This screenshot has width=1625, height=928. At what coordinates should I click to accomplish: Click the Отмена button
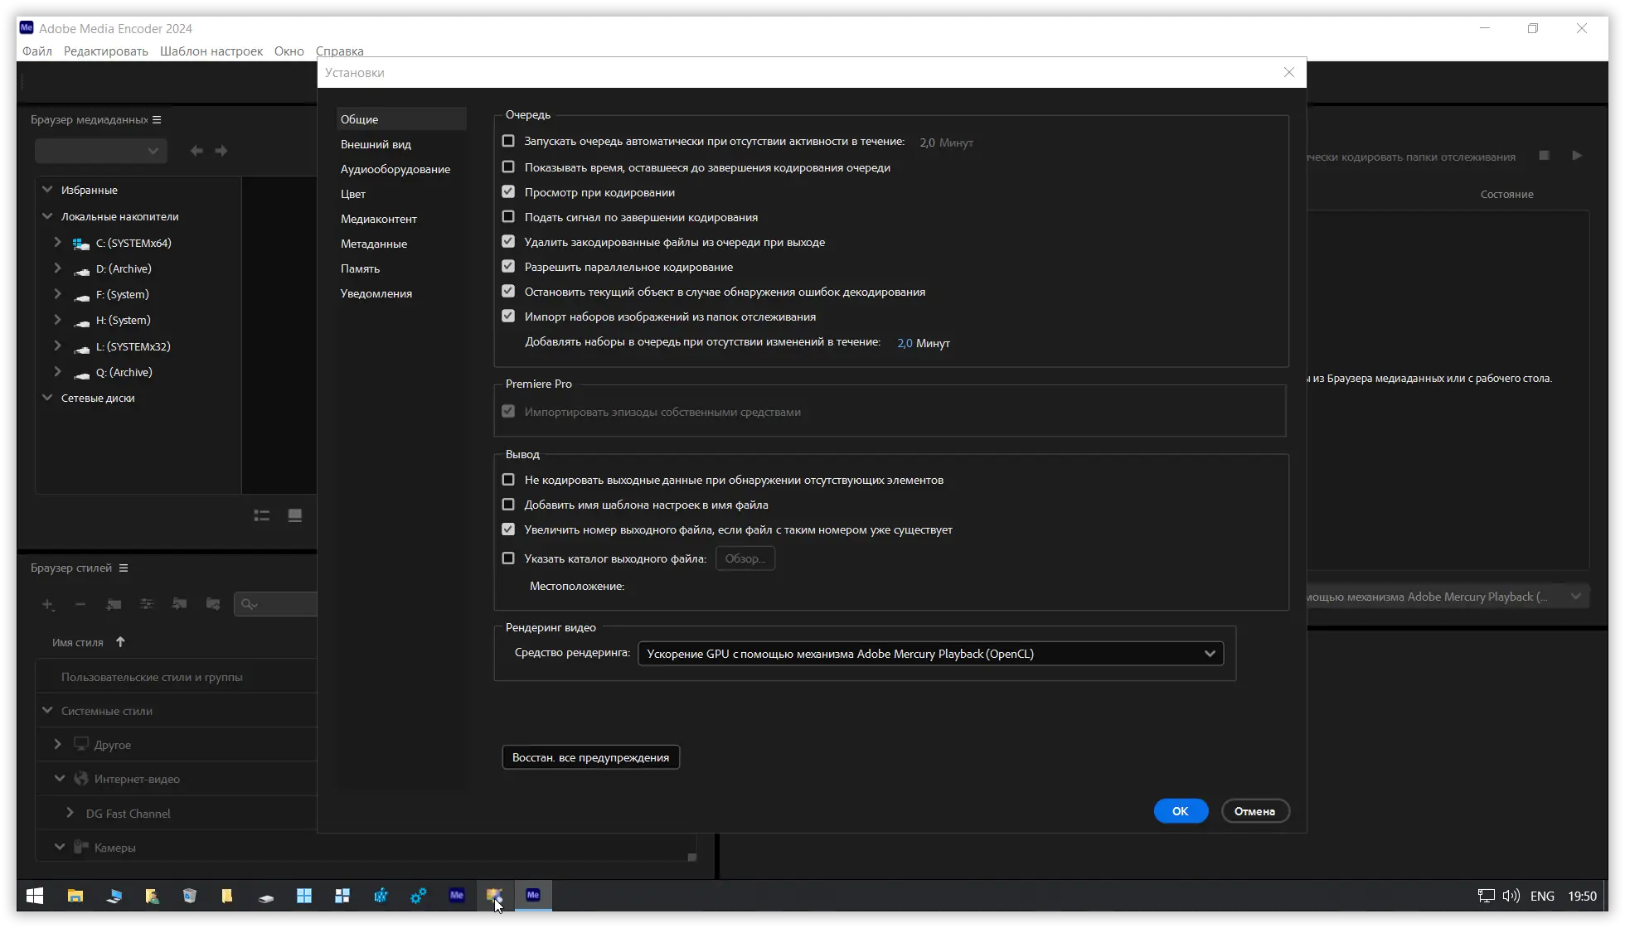pyautogui.click(x=1254, y=811)
